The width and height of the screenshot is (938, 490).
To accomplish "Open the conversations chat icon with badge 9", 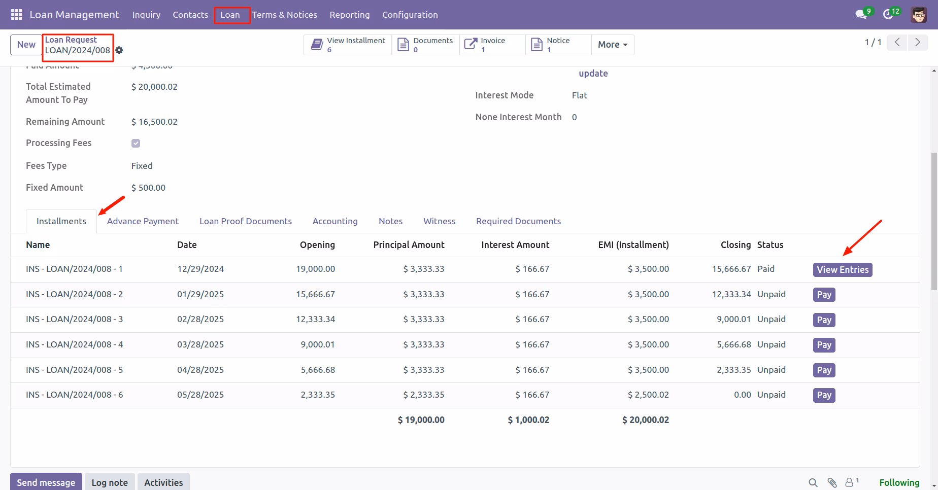I will pos(861,15).
